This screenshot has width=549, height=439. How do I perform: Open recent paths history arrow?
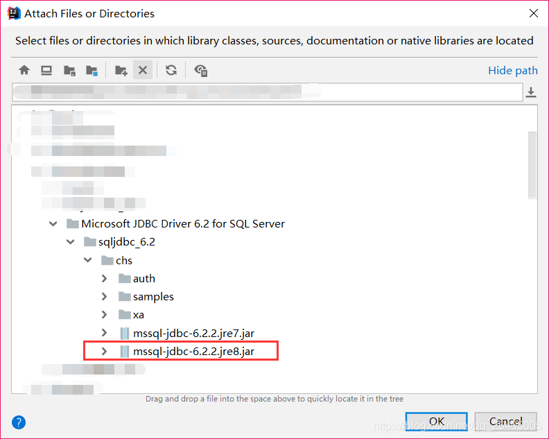[x=531, y=92]
